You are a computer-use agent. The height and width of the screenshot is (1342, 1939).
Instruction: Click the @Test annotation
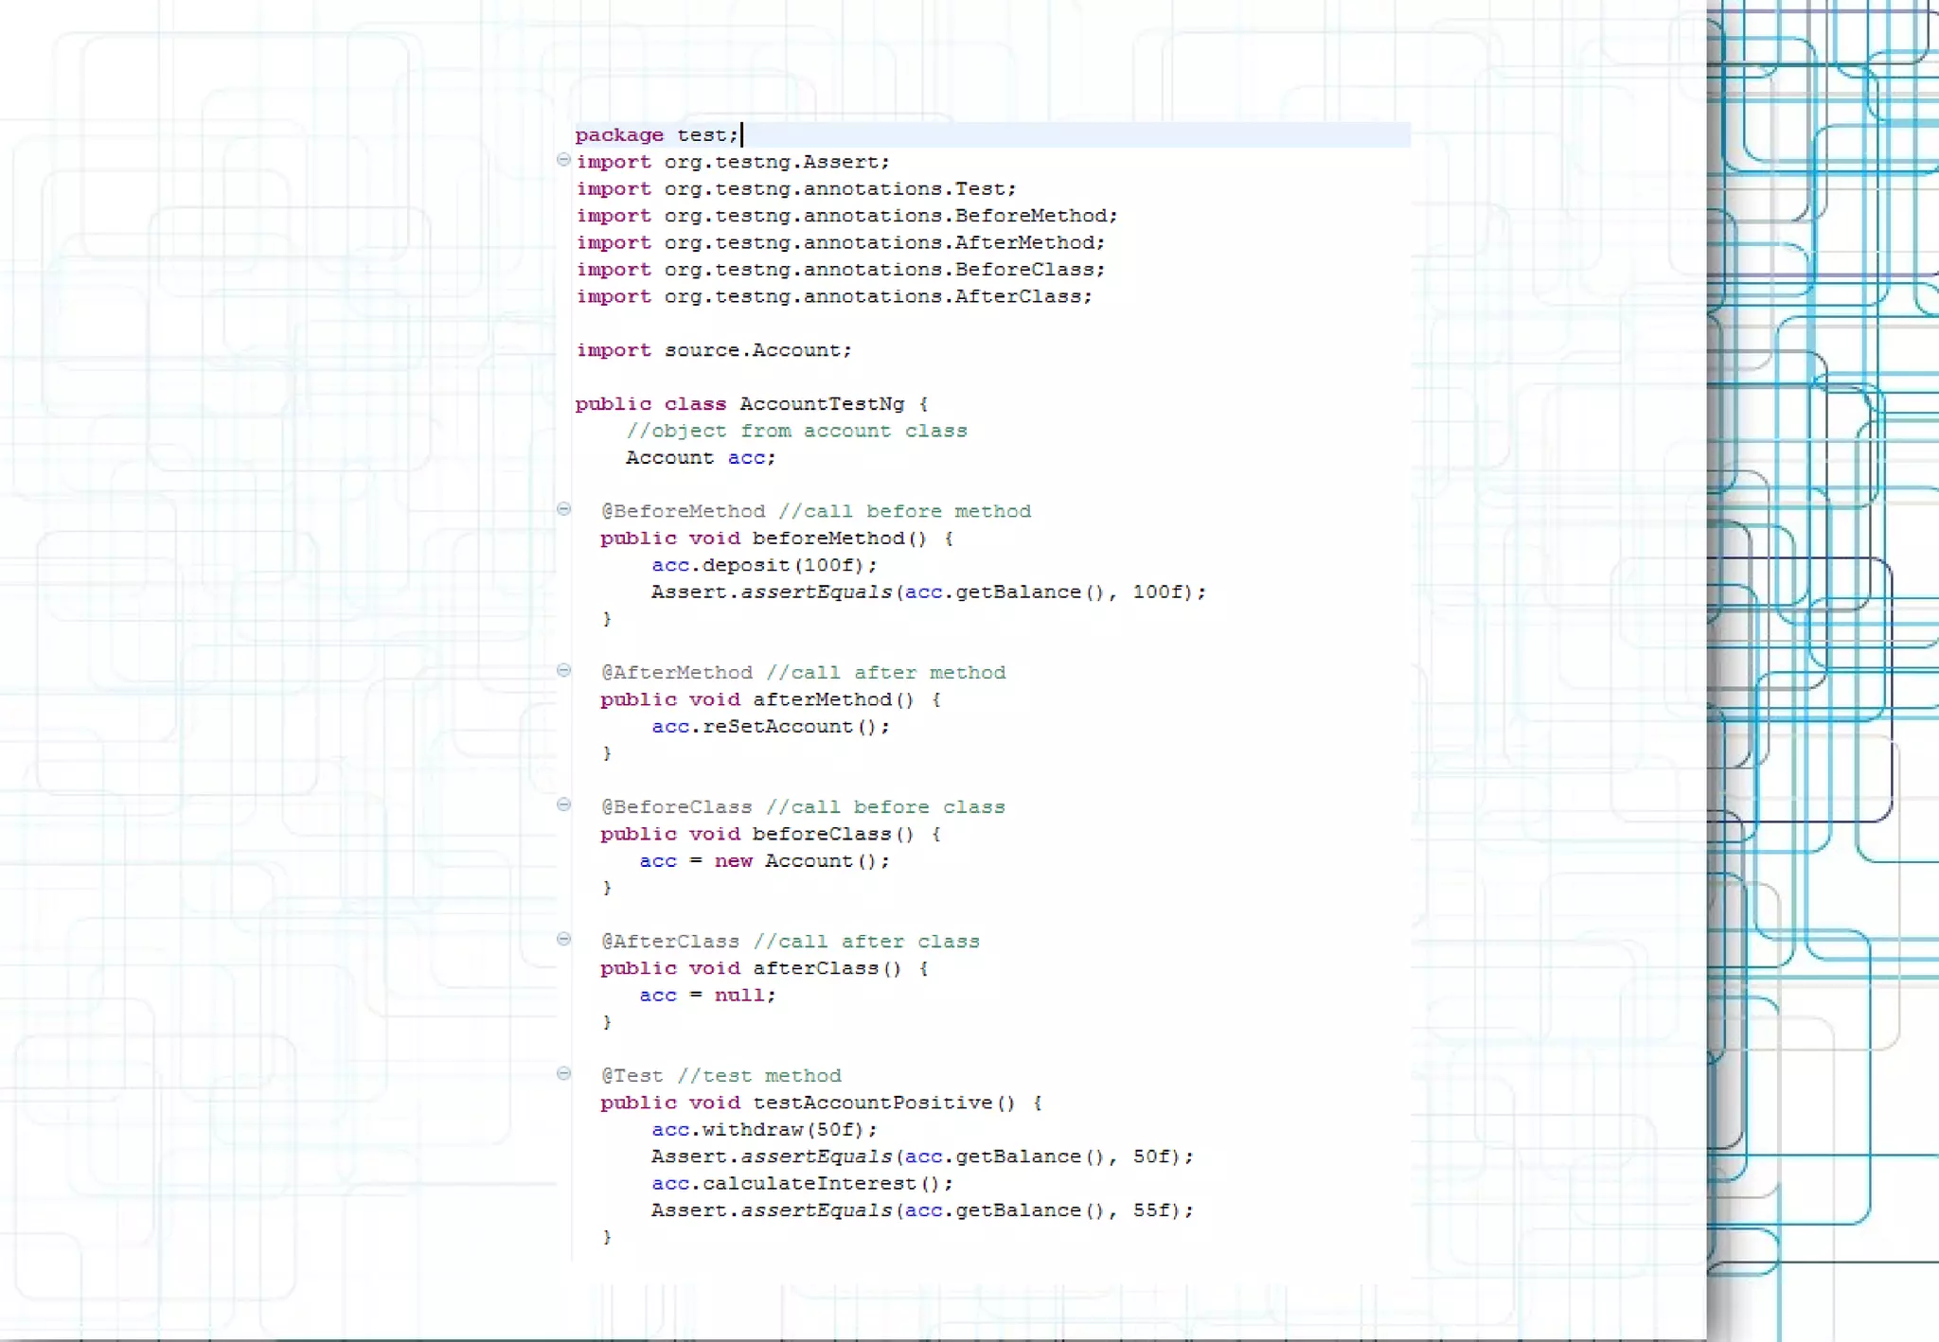tap(633, 1076)
